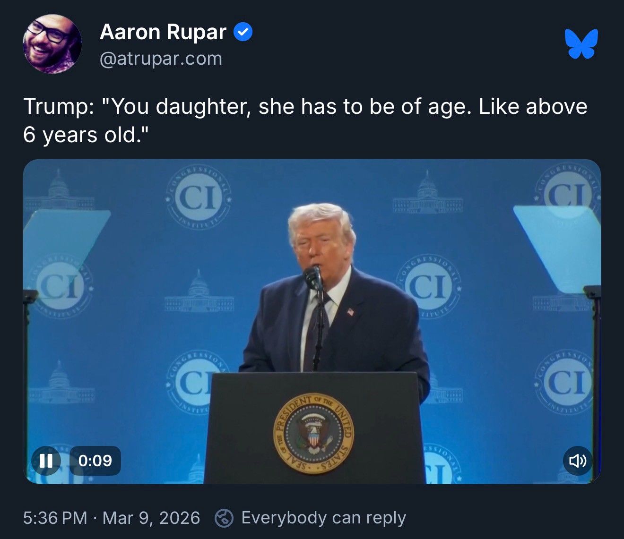Click the quoted Trump post text
624x539 pixels.
(305, 120)
